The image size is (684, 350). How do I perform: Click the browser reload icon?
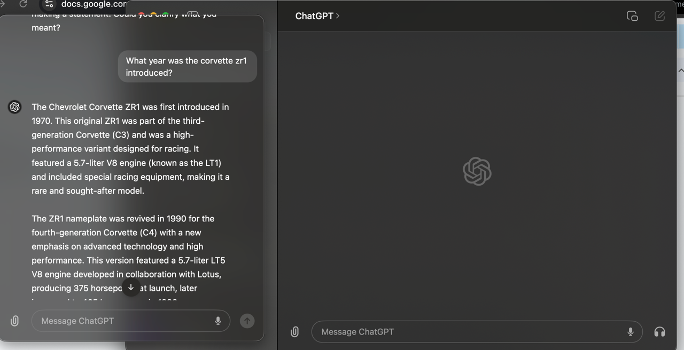(x=23, y=4)
